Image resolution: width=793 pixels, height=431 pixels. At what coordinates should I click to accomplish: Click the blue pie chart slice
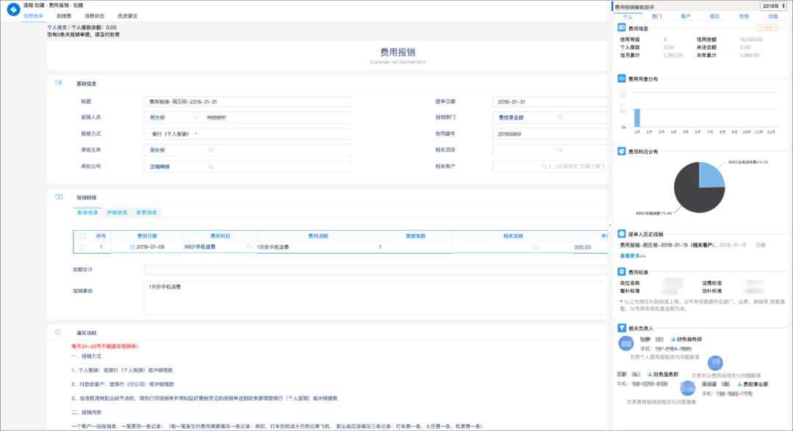[710, 174]
